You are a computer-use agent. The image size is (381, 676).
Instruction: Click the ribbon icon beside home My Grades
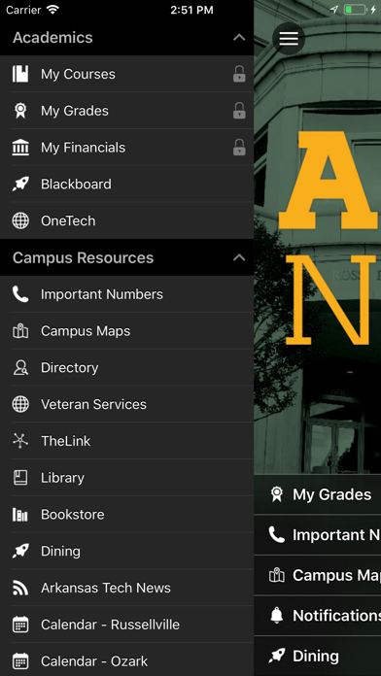(277, 494)
